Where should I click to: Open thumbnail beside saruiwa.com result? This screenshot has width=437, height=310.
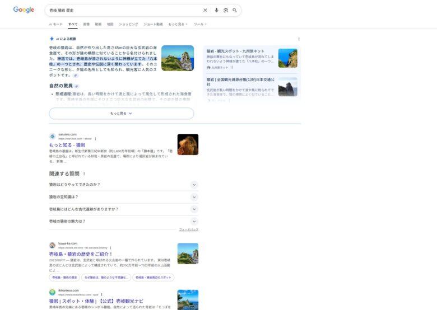188,145
